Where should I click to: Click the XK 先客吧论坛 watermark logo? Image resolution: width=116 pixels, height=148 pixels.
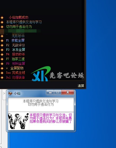pos(57,74)
